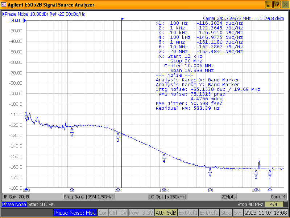Select the 724pts measurement points indicator
290x218 pixels.
point(228,196)
